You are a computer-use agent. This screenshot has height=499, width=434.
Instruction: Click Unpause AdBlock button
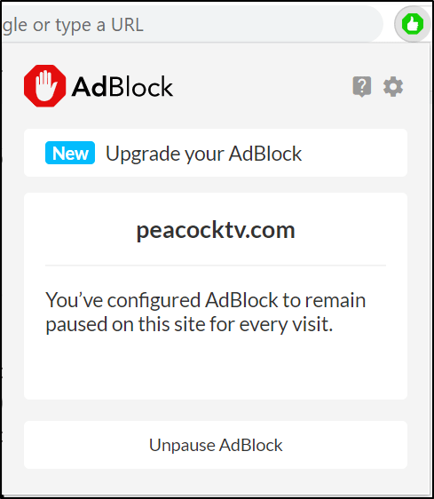tap(216, 445)
